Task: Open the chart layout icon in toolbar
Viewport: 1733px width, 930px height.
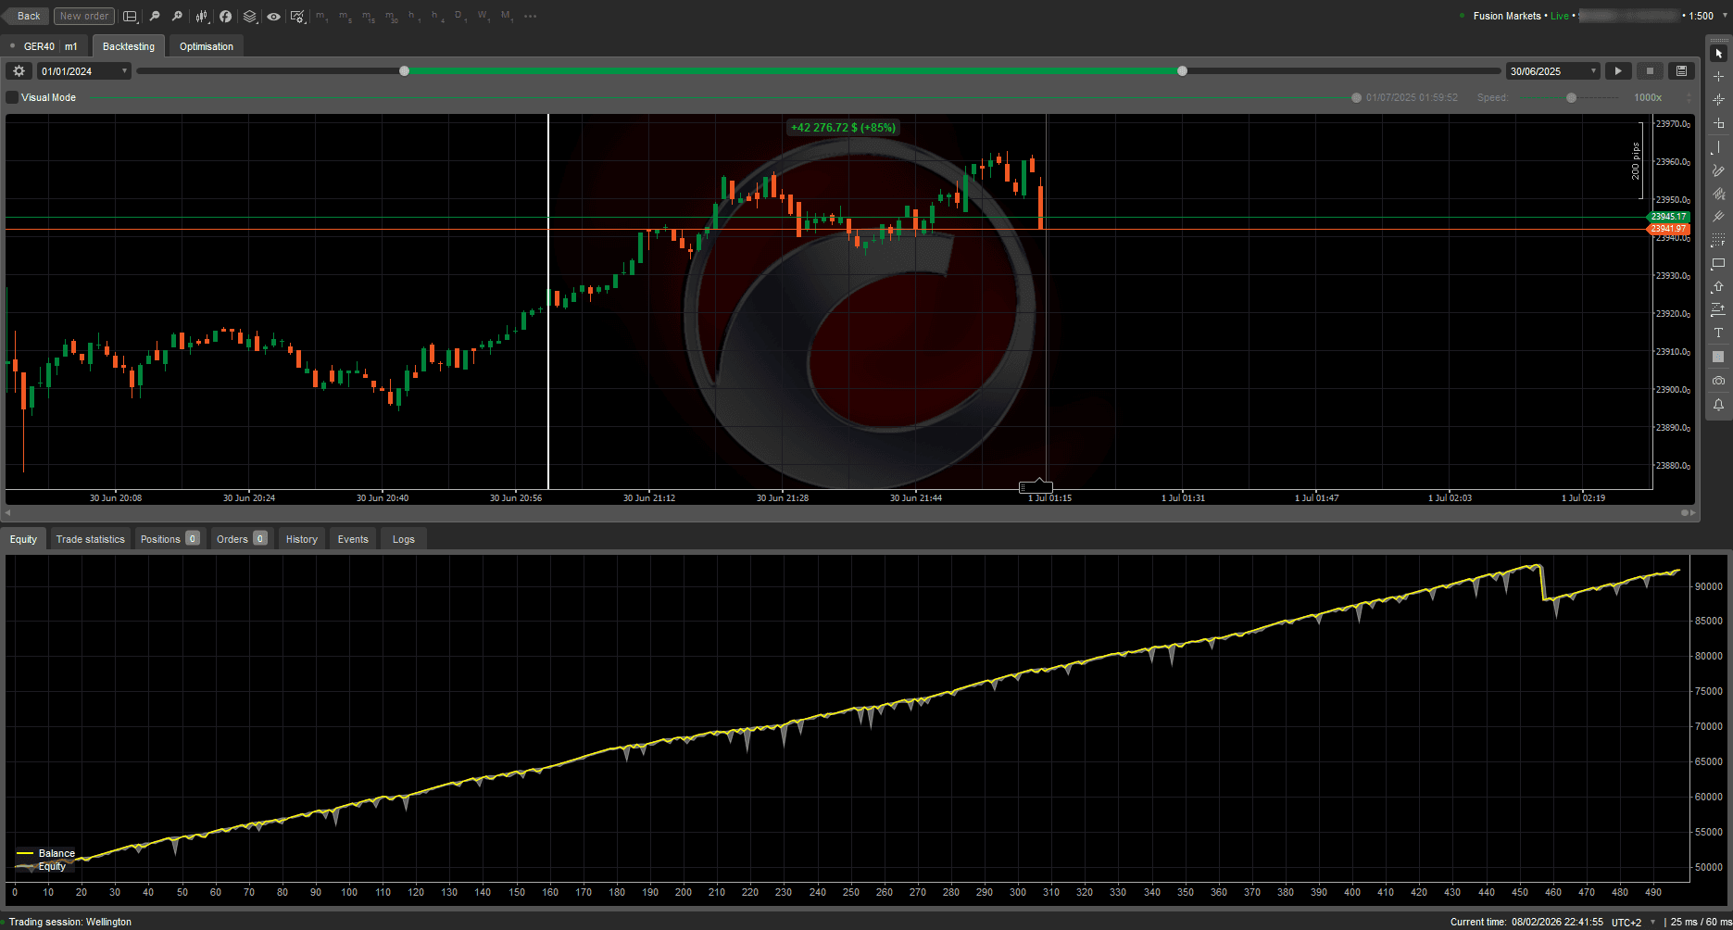Action: click(x=131, y=16)
